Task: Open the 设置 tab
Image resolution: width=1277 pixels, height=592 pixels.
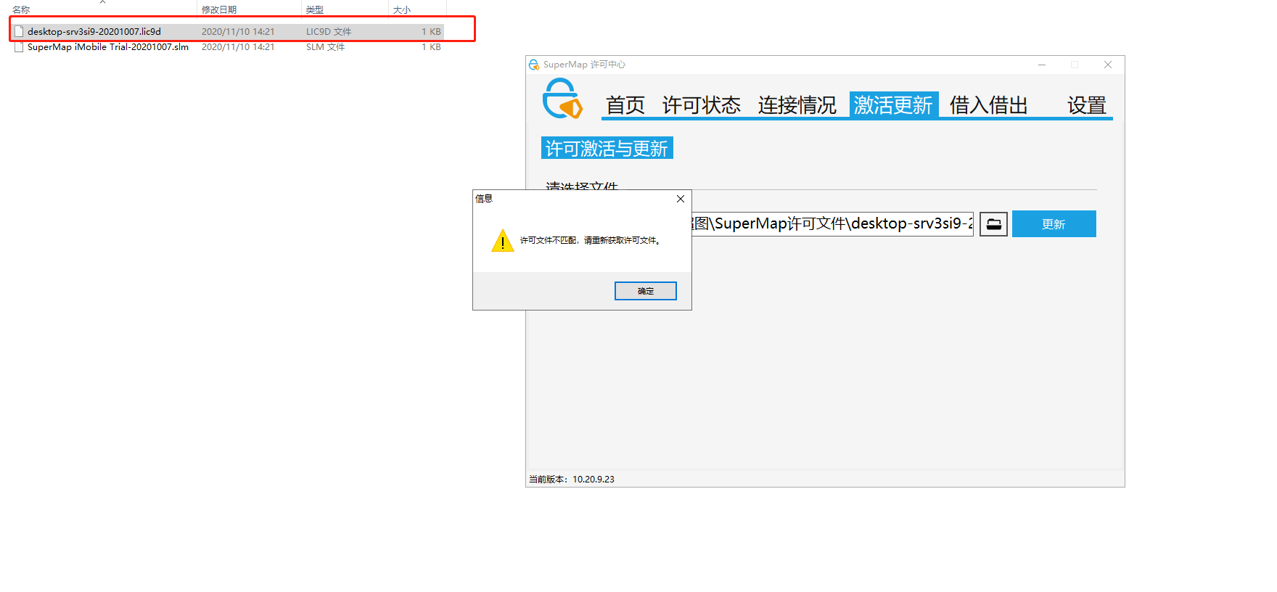Action: [1086, 105]
